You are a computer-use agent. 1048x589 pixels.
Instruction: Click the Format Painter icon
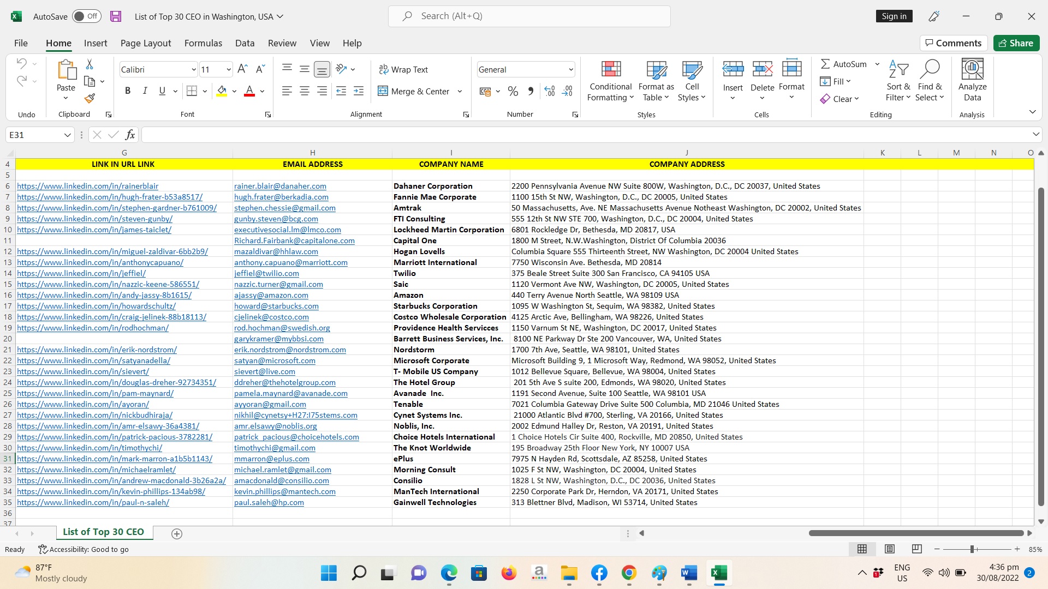coord(90,99)
